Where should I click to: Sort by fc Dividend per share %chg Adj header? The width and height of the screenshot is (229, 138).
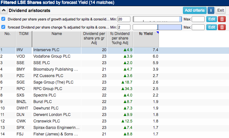pos(120,39)
